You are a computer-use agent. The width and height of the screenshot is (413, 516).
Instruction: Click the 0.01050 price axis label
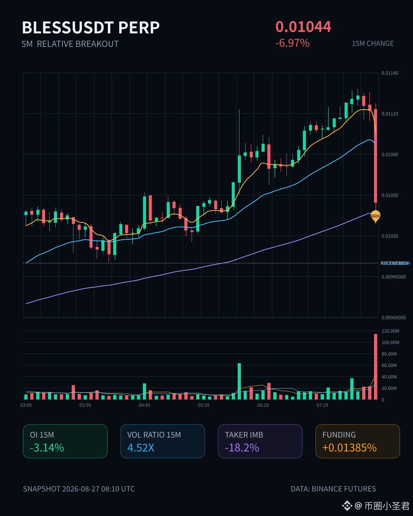coord(390,195)
